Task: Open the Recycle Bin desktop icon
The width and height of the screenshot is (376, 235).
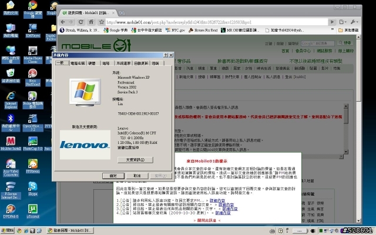Action: [11, 76]
